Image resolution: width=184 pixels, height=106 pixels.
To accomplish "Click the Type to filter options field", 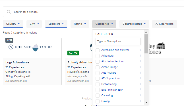I will [118, 41].
